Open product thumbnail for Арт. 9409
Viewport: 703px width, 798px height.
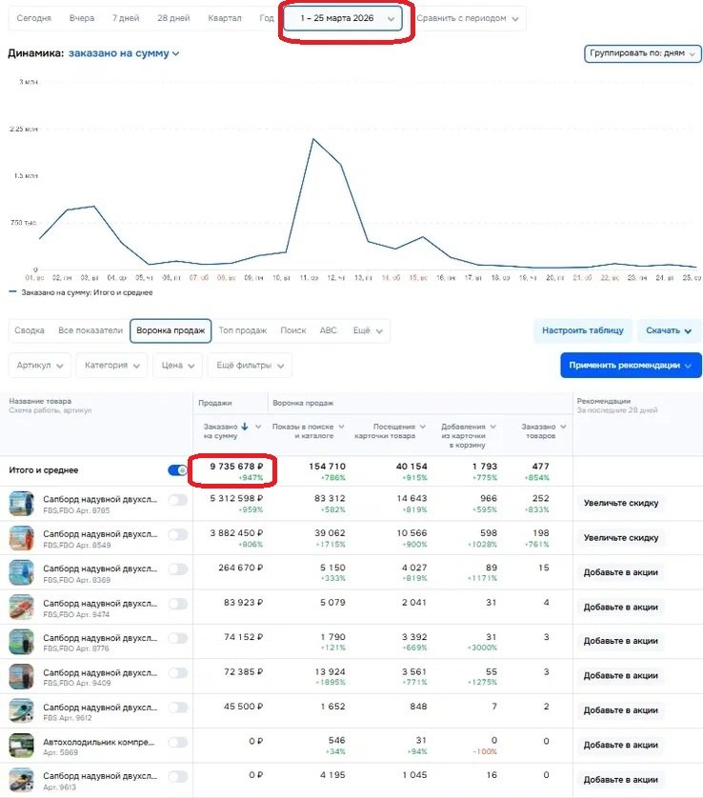pos(21,677)
